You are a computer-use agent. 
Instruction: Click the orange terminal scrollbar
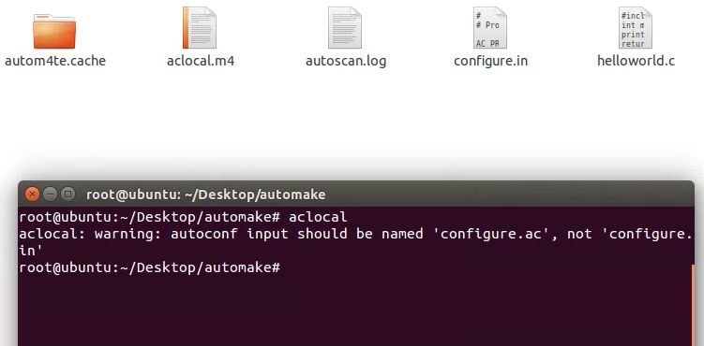[x=693, y=305]
